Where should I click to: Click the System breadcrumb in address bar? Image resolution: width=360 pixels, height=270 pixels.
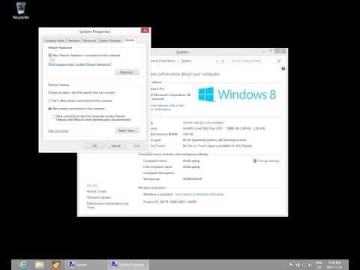click(x=186, y=61)
